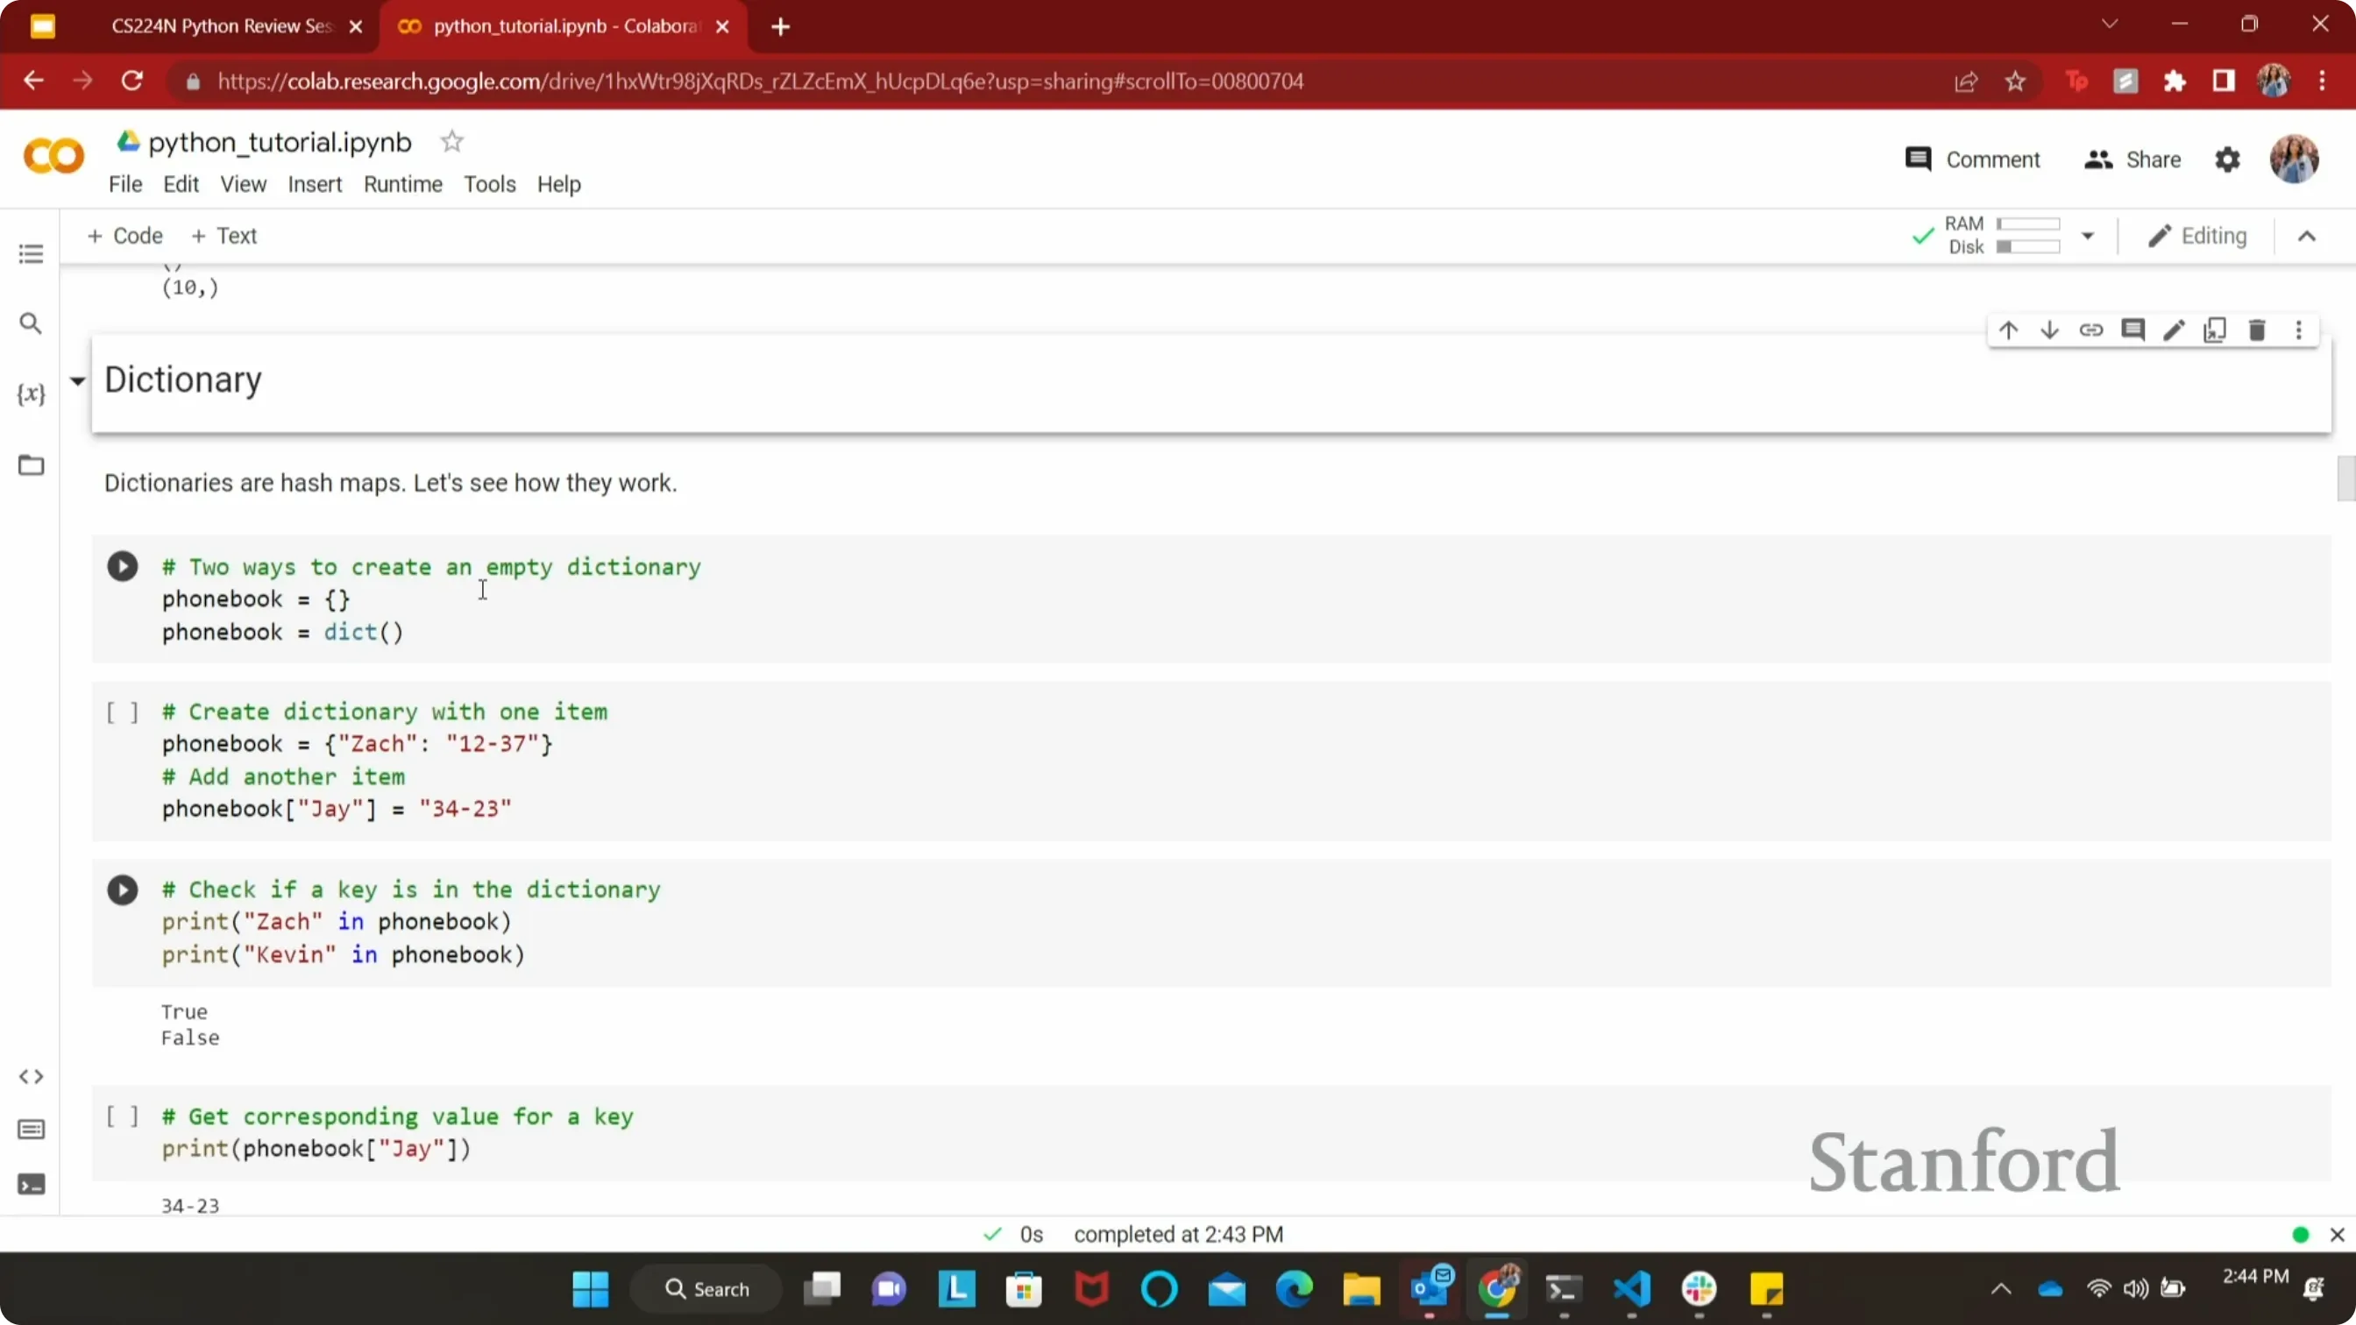2356x1325 pixels.
Task: Click the Share button
Action: coord(2132,160)
